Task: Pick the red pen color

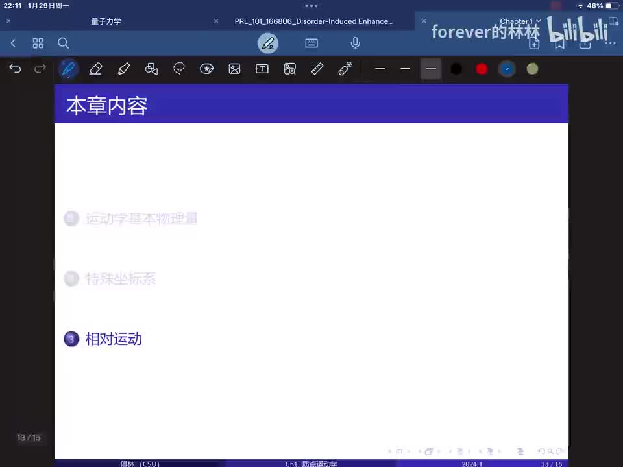Action: (x=482, y=69)
